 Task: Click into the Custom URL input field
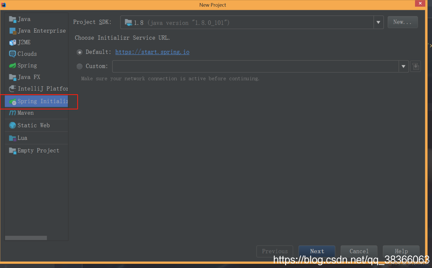coord(255,66)
